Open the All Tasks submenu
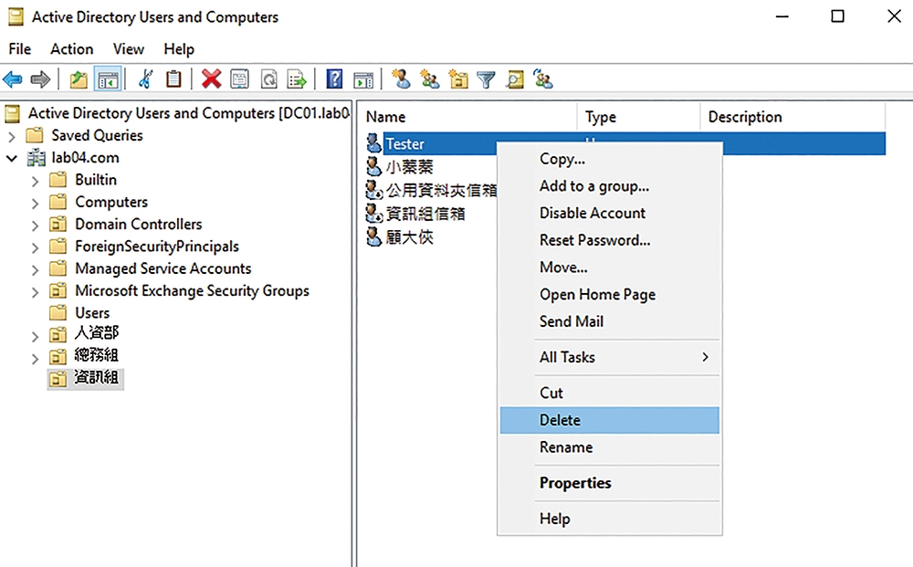Screen dimensions: 913x567 coord(609,357)
